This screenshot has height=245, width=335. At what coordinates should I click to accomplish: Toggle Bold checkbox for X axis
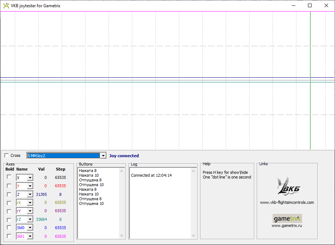(x=9, y=177)
